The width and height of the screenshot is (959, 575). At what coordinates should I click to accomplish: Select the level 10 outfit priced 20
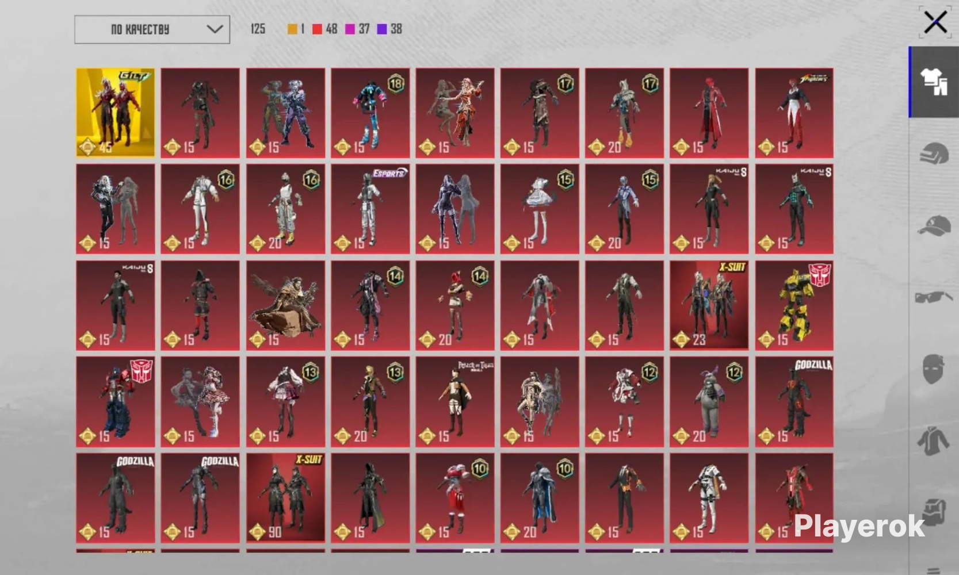[x=540, y=498]
